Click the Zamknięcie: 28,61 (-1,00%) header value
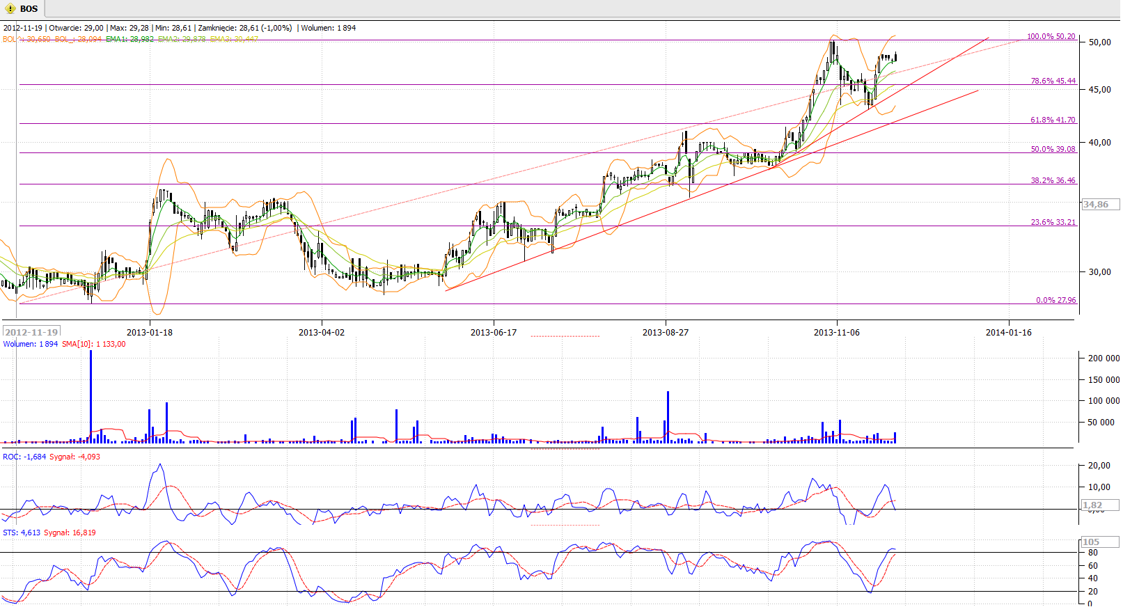1123x607 pixels. pyautogui.click(x=245, y=28)
